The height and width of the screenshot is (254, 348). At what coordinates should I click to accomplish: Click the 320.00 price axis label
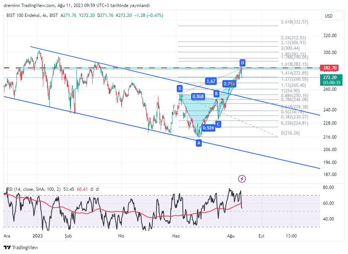coord(330,36)
